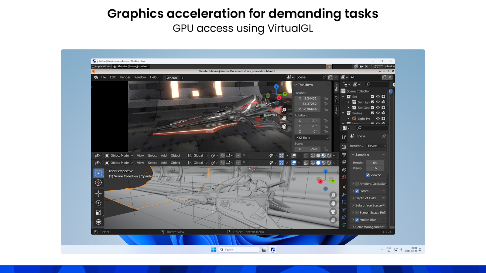Toggle camera view in the lower viewport
The width and height of the screenshot is (486, 273).
coord(333,212)
